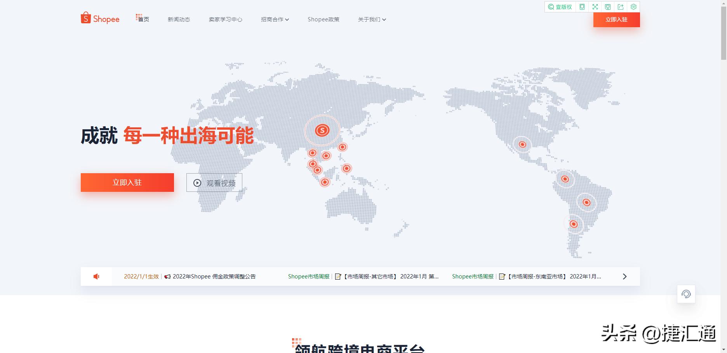
Task: Select the Shopee政策 navigation item
Action: pos(323,19)
